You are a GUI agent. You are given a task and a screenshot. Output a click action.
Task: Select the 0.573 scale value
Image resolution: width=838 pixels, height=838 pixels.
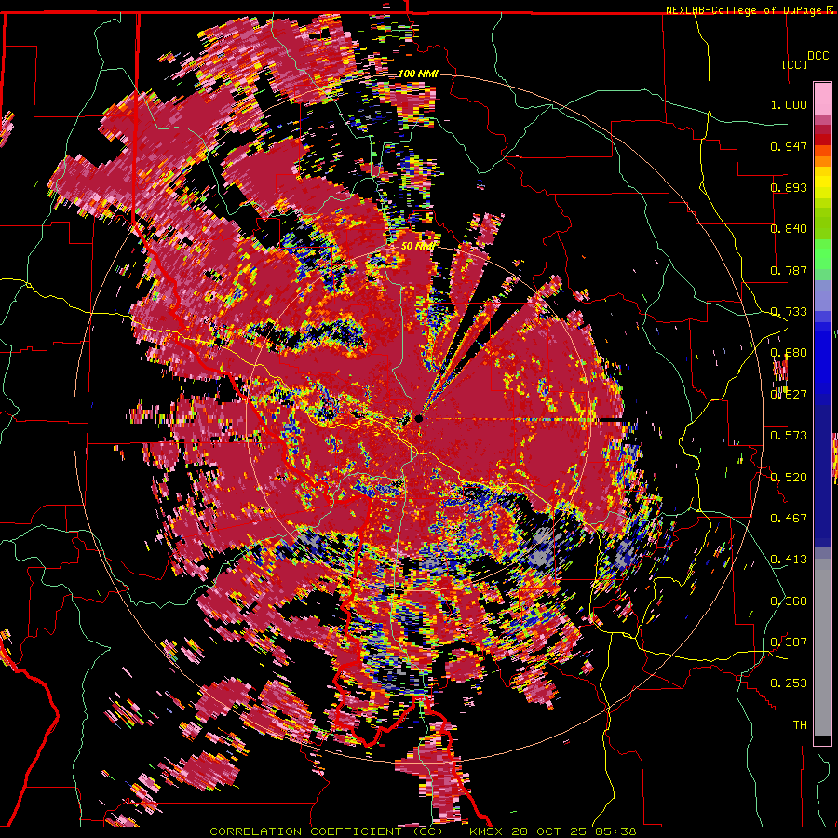pyautogui.click(x=789, y=436)
